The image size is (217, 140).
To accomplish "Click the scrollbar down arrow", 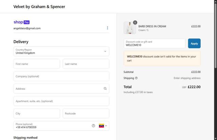I will click(x=216, y=139).
